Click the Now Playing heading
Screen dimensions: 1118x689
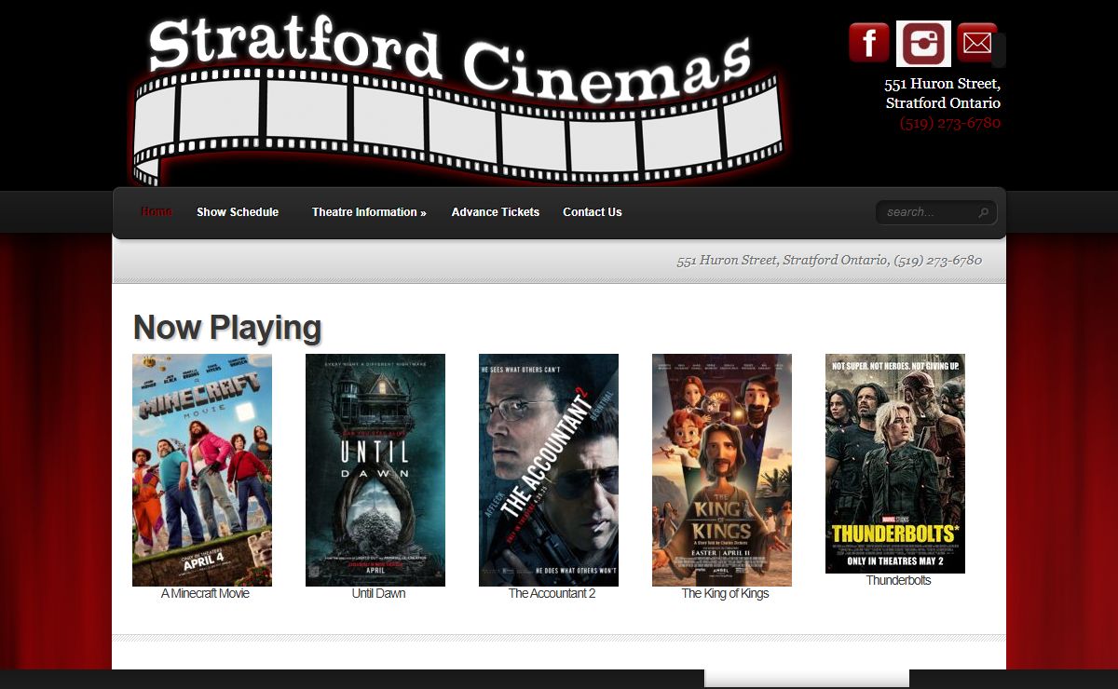click(x=227, y=328)
